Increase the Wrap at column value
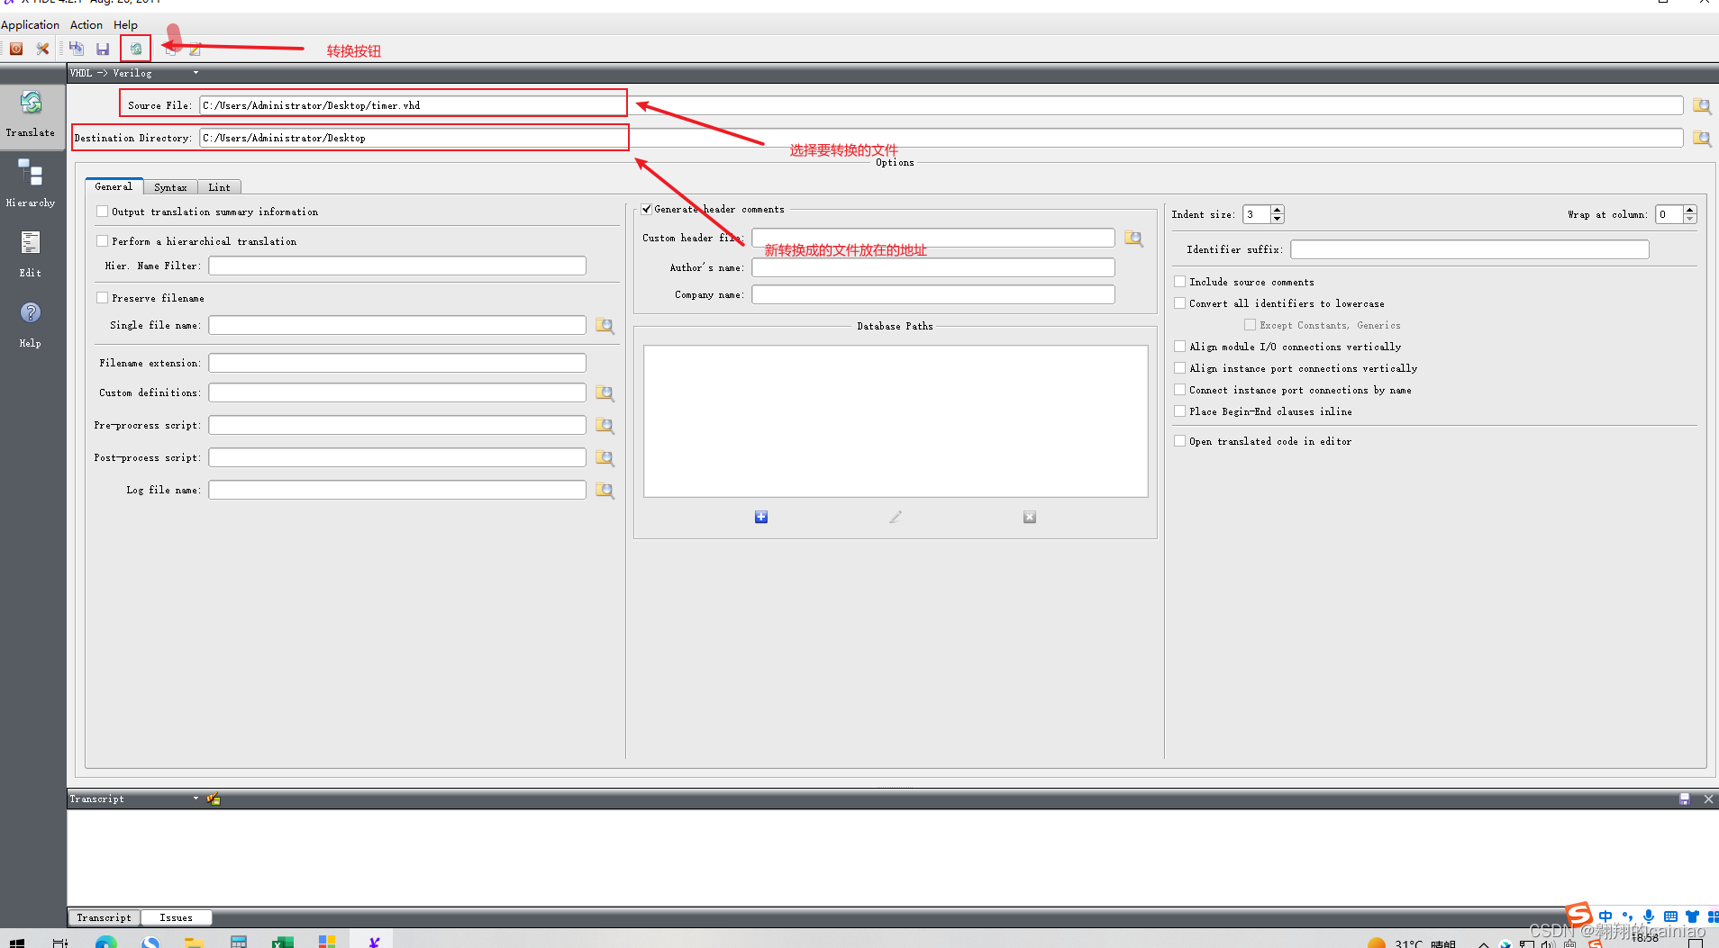Image resolution: width=1719 pixels, height=948 pixels. (1690, 210)
